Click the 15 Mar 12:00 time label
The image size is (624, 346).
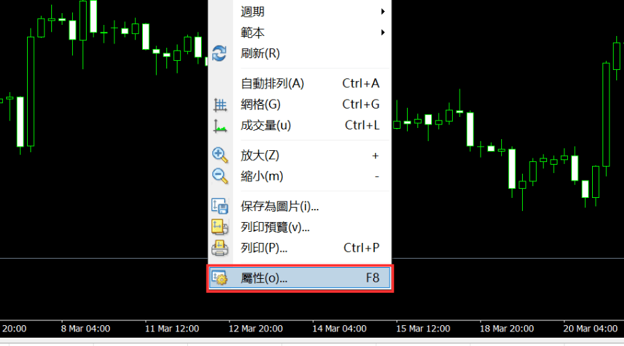point(423,329)
